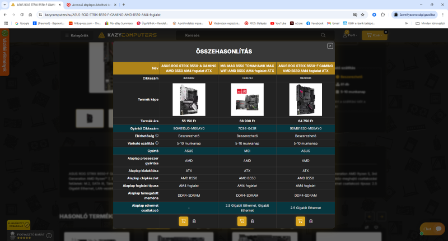Click the Ellenőrzött Webáruház badge
Image resolution: width=448 pixels, height=241 pixels.
[18, 225]
